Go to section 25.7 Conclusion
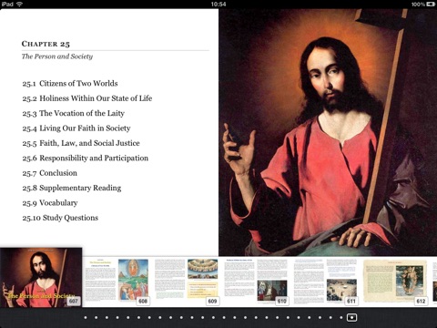The height and width of the screenshot is (328, 437). [49, 173]
